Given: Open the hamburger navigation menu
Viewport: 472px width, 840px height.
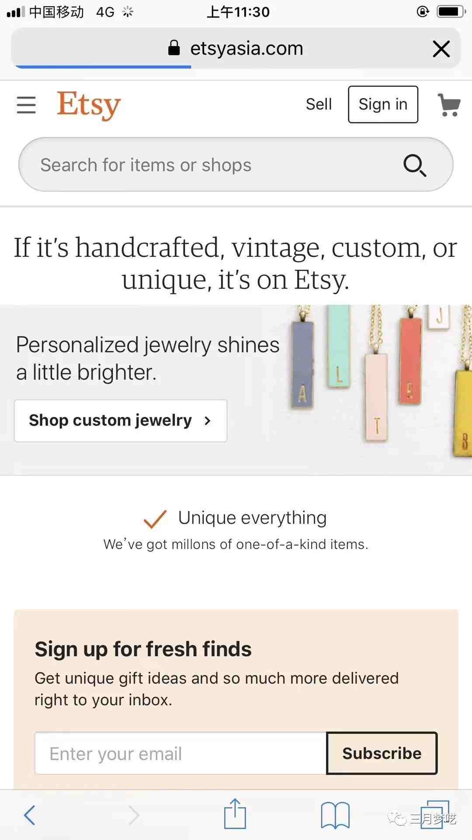Looking at the screenshot, I should [x=26, y=105].
